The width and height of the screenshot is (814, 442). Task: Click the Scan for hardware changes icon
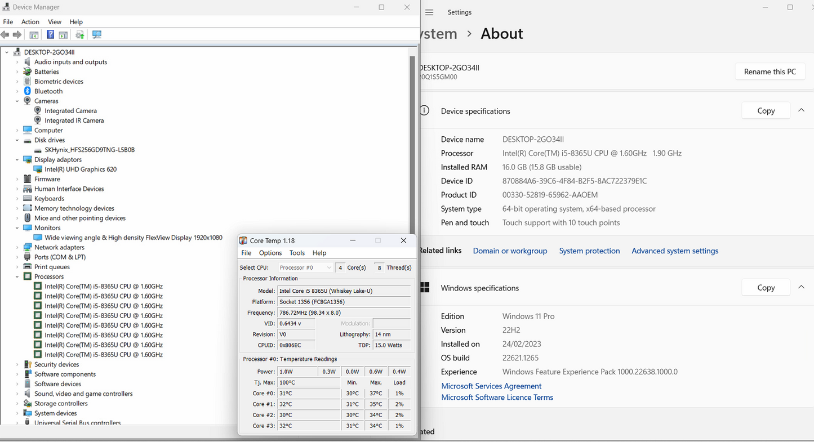coord(97,35)
